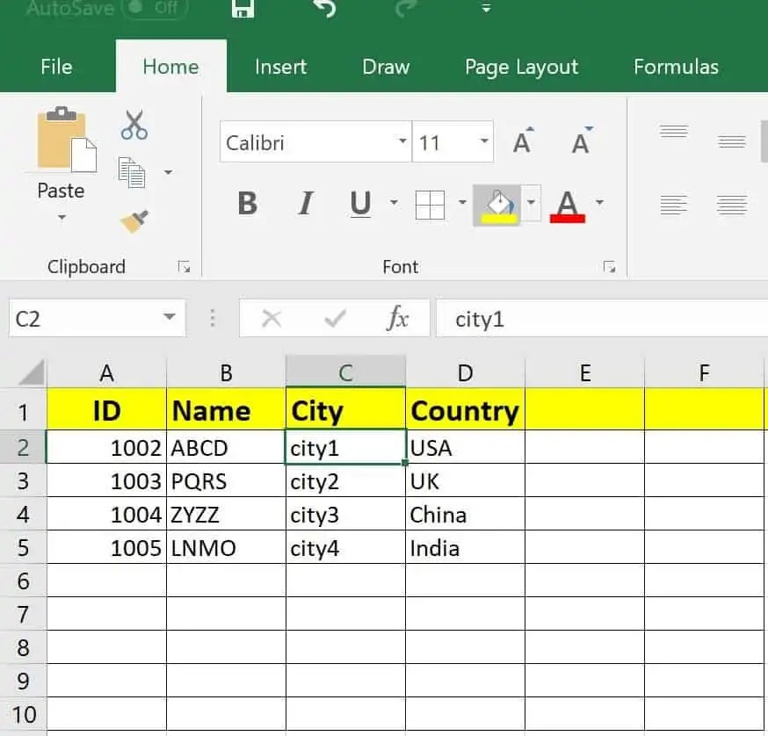This screenshot has height=736, width=768.
Task: Undo the last action
Action: 324,8
